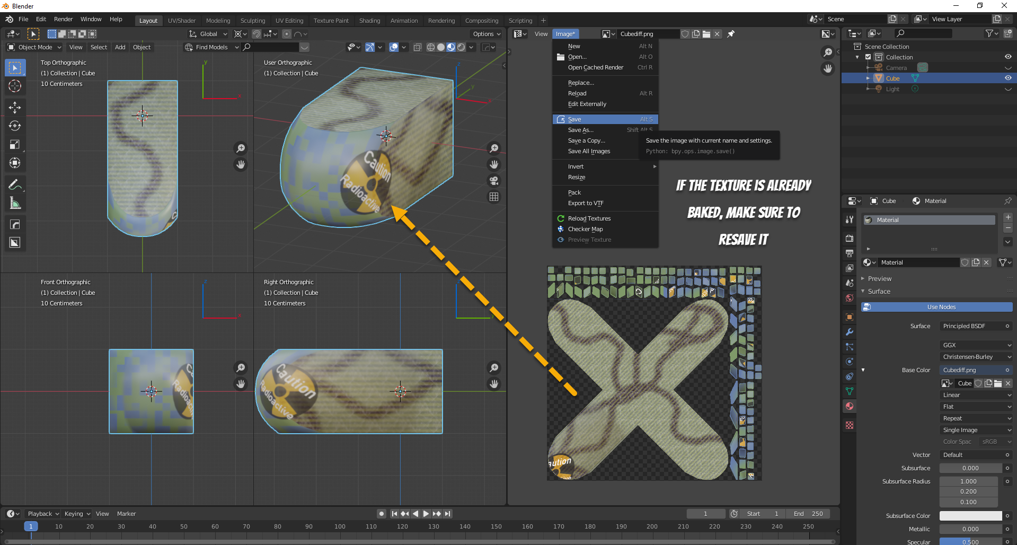Image resolution: width=1017 pixels, height=545 pixels.
Task: Open the Global transform orientation dropdown
Action: [x=208, y=34]
